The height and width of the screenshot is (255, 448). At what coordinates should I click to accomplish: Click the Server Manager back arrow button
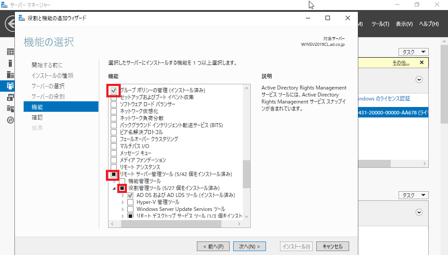(10, 24)
